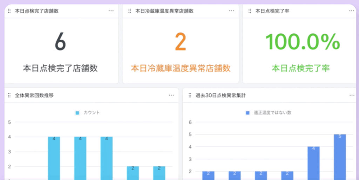
Task: Open the 過去30日点検異常集計 chart more-options menu
Action: pos(352,95)
